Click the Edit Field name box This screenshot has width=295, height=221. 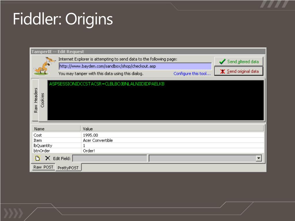pyautogui.click(x=110, y=158)
